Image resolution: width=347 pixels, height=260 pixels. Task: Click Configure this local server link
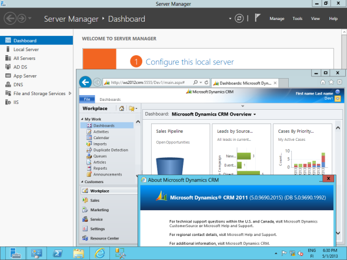[189, 62]
